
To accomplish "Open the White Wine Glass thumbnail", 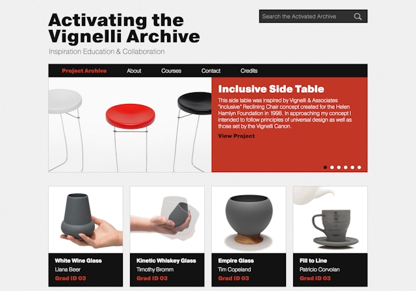I will (86, 220).
